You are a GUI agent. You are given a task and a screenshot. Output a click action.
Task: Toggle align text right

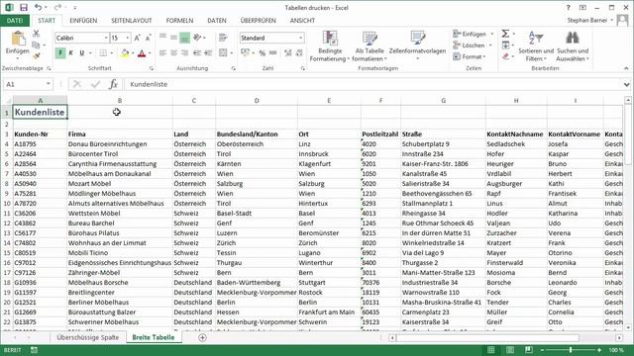coord(184,52)
